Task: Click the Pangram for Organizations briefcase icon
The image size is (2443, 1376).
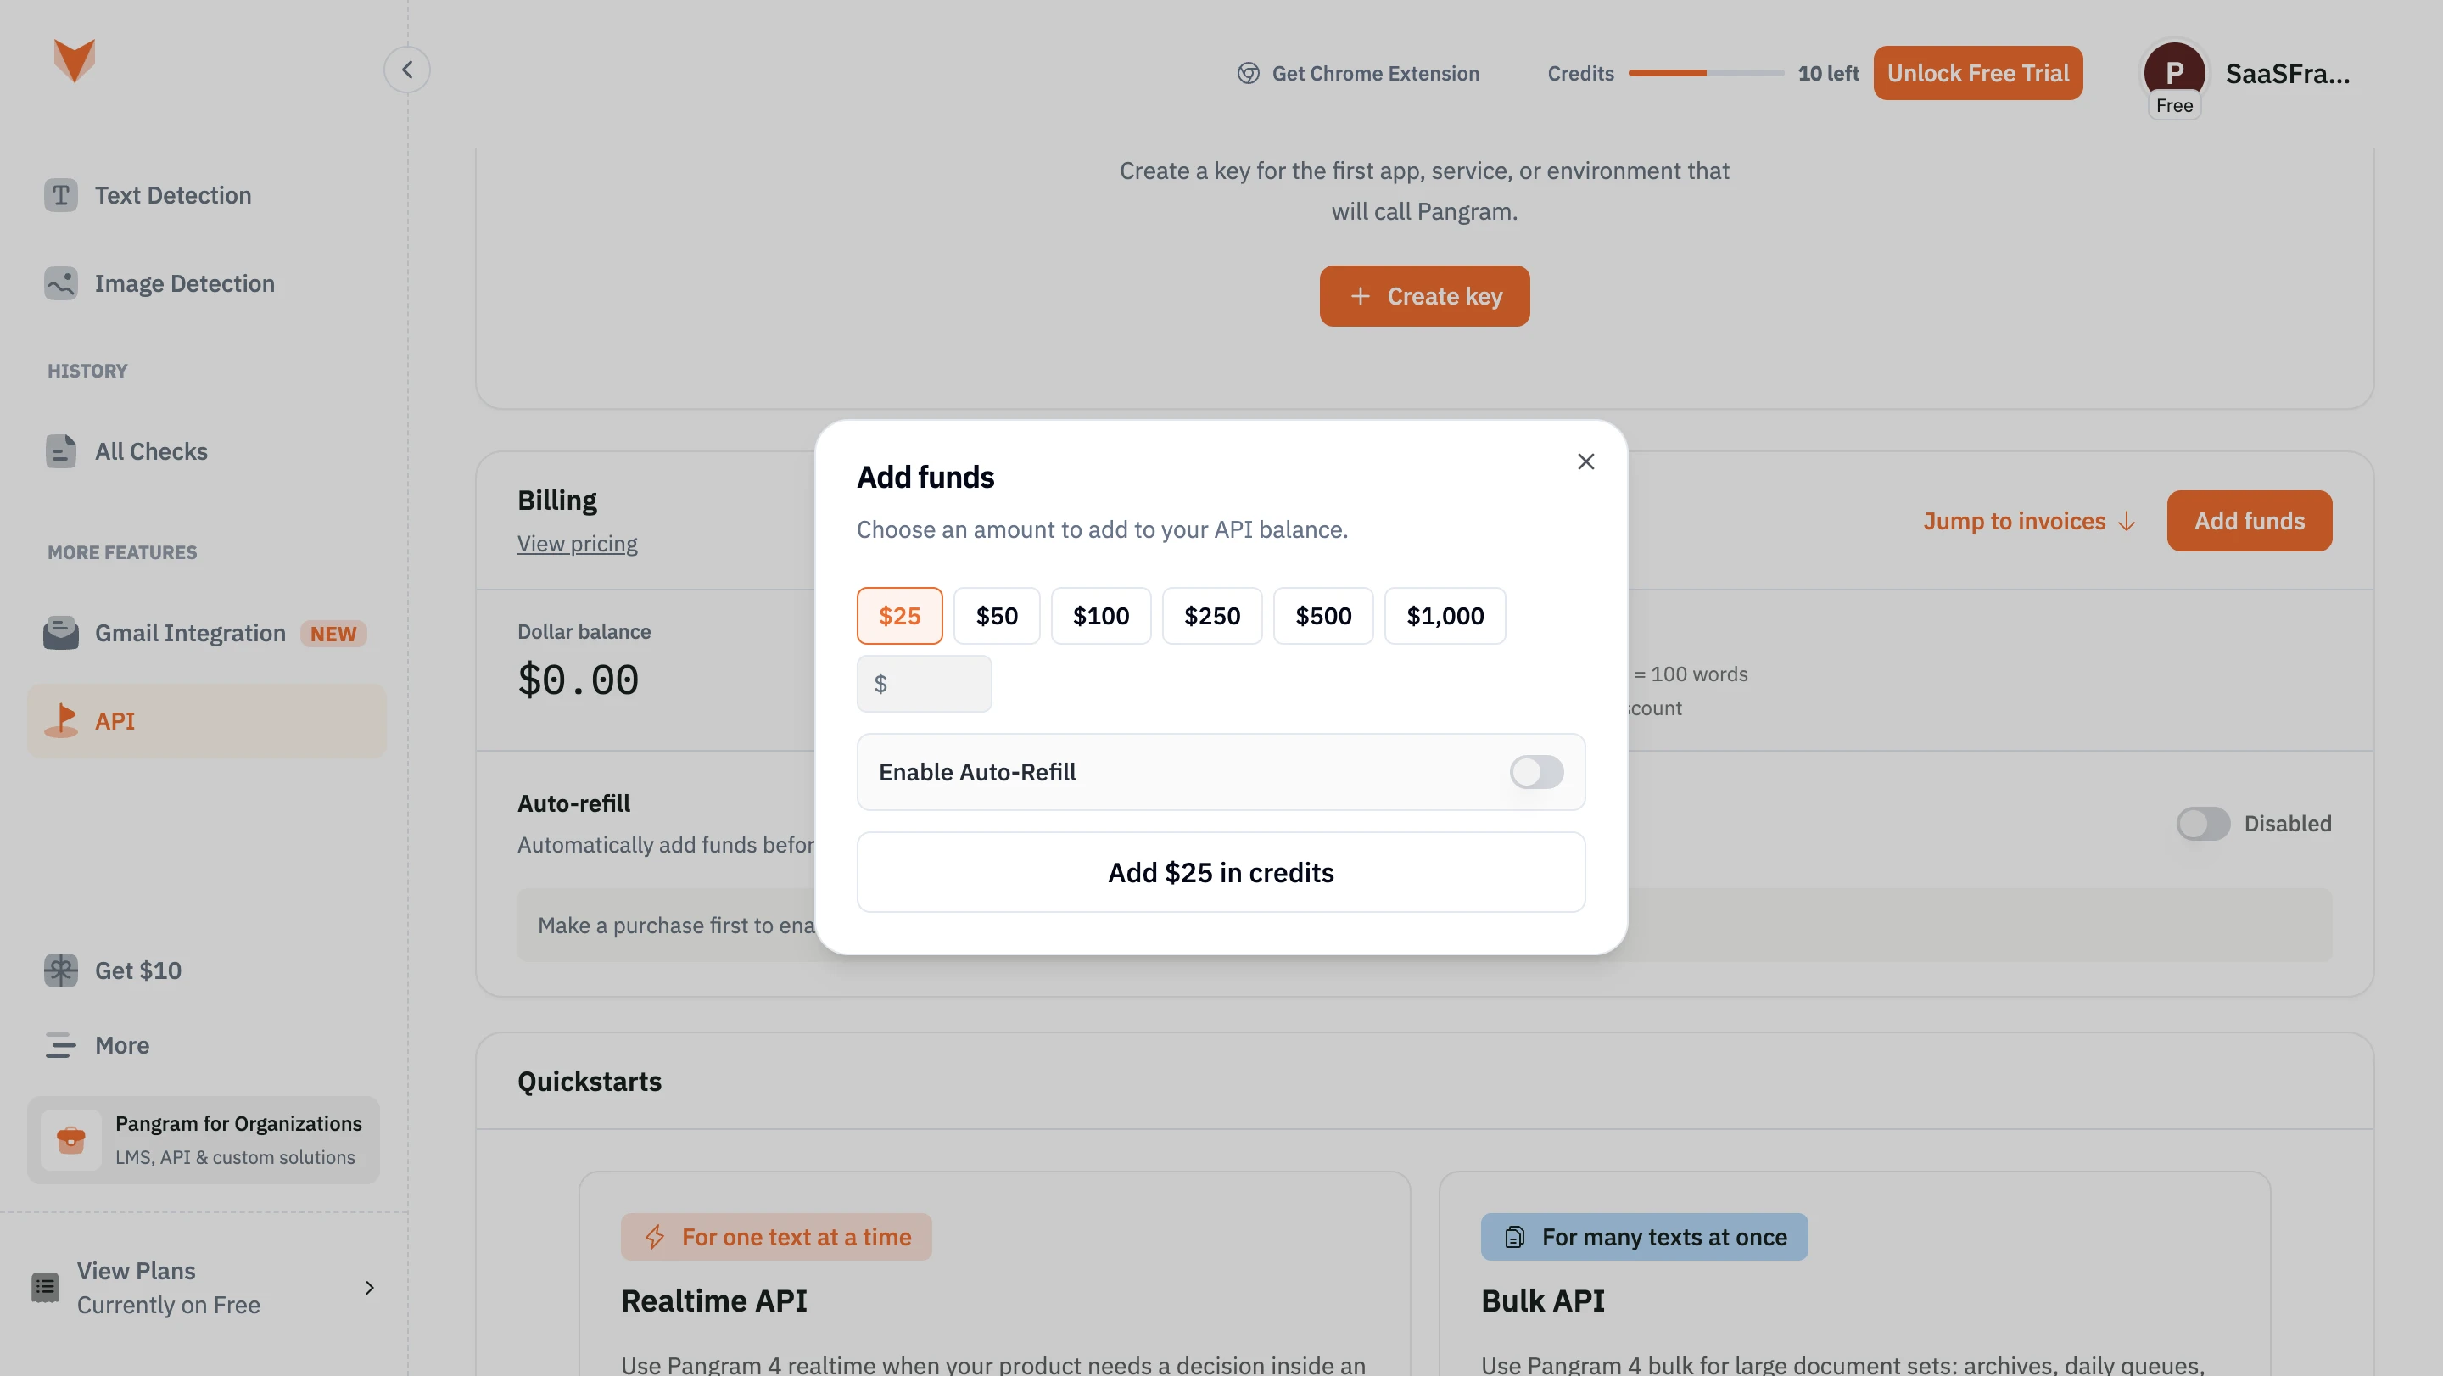Action: (71, 1140)
